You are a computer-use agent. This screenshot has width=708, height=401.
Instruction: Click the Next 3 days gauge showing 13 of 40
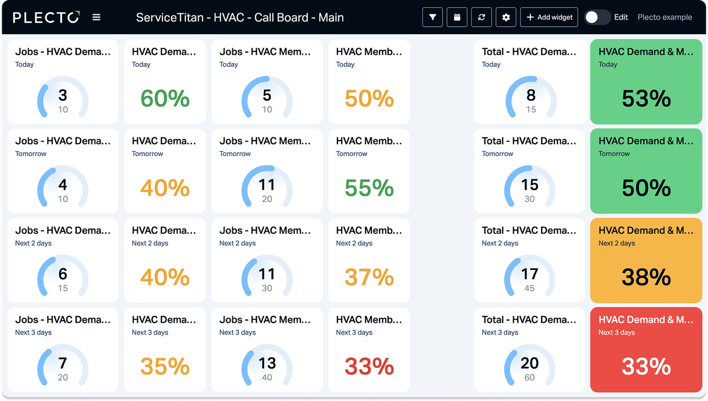pos(267,368)
